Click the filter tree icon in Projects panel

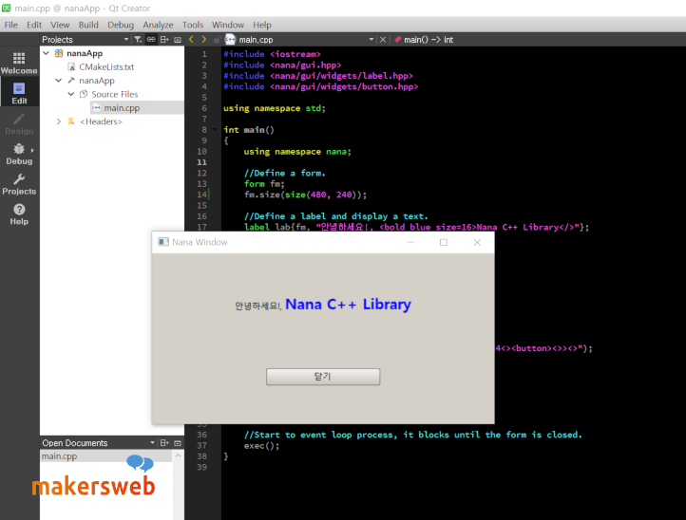tap(137, 40)
